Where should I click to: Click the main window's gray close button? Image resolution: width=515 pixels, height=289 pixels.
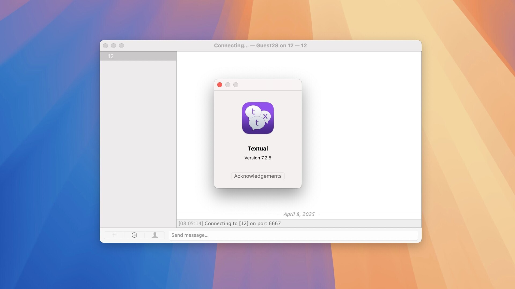click(105, 46)
